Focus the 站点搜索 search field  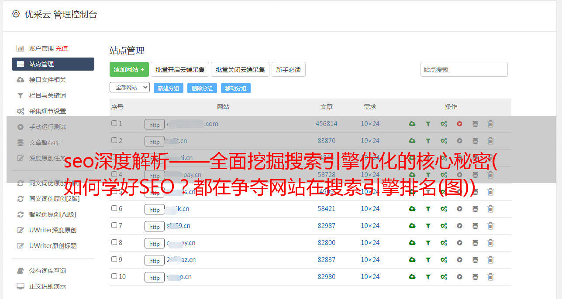click(x=464, y=69)
